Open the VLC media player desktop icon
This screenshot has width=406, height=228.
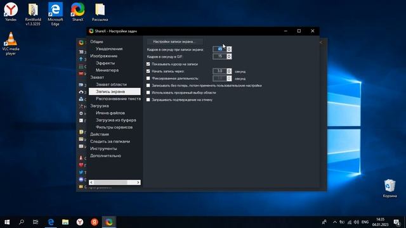click(11, 43)
